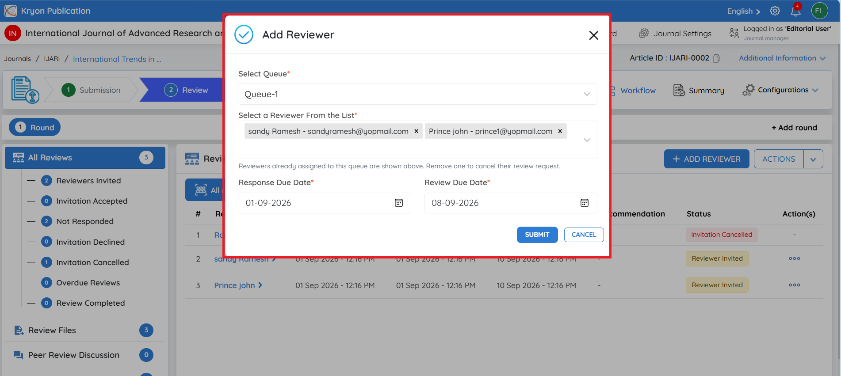Screen dimensions: 841x376
Task: Expand the ACTIONS dropdown arrow
Action: pyautogui.click(x=813, y=159)
